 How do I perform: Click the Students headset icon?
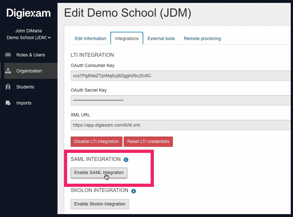click(x=8, y=87)
